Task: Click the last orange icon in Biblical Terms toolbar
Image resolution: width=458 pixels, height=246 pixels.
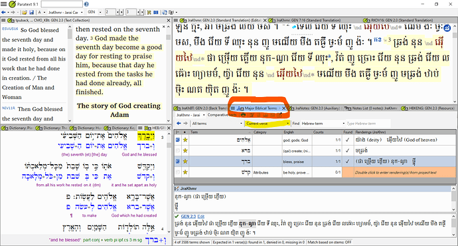Action: tap(279, 115)
